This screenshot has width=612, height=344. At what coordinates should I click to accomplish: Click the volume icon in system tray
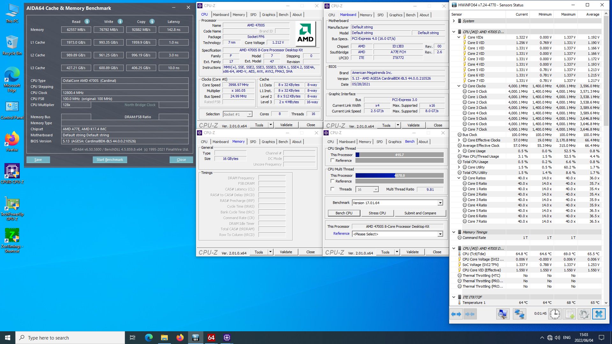[557, 338]
